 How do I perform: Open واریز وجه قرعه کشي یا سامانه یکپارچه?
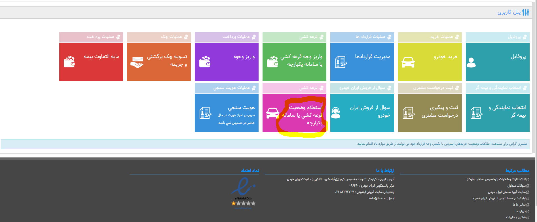301,60
